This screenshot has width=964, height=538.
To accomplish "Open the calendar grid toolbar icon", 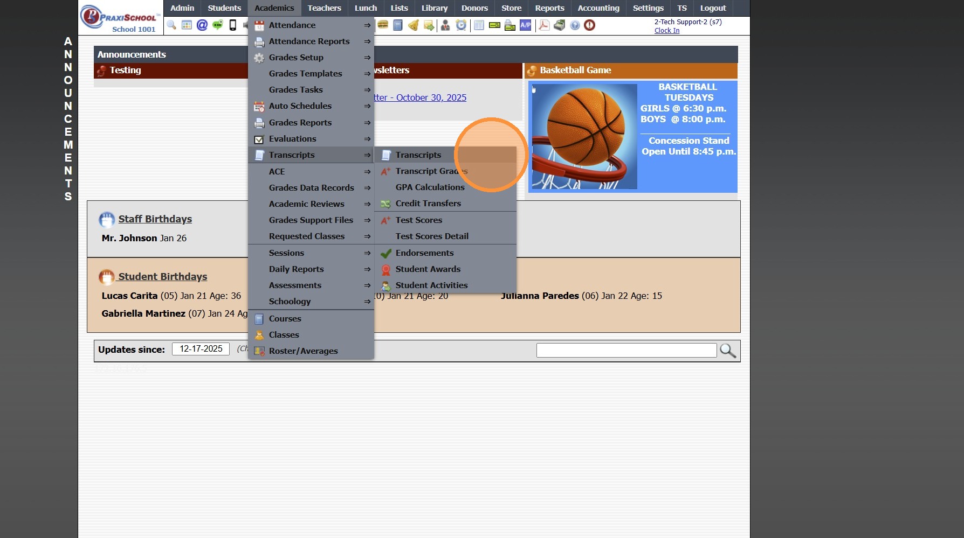I will 187,25.
